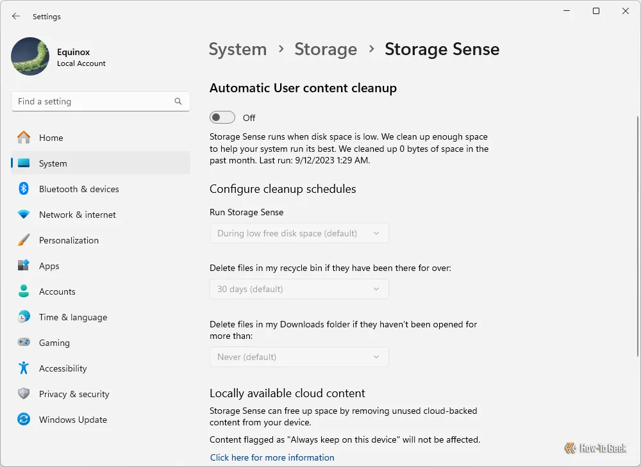Click chevron of Never (default) box
Viewport: 641px width, 467px height.
point(376,357)
